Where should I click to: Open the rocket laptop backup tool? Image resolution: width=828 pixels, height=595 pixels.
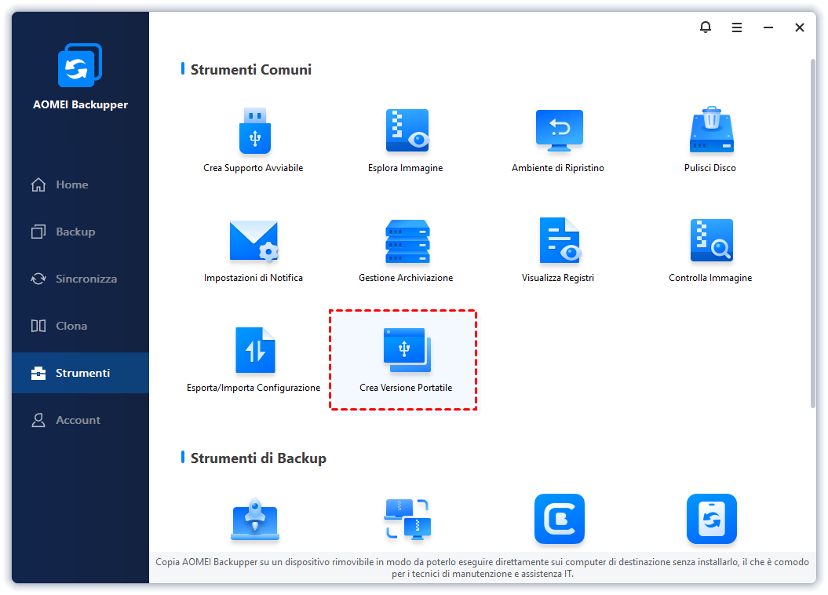click(254, 519)
